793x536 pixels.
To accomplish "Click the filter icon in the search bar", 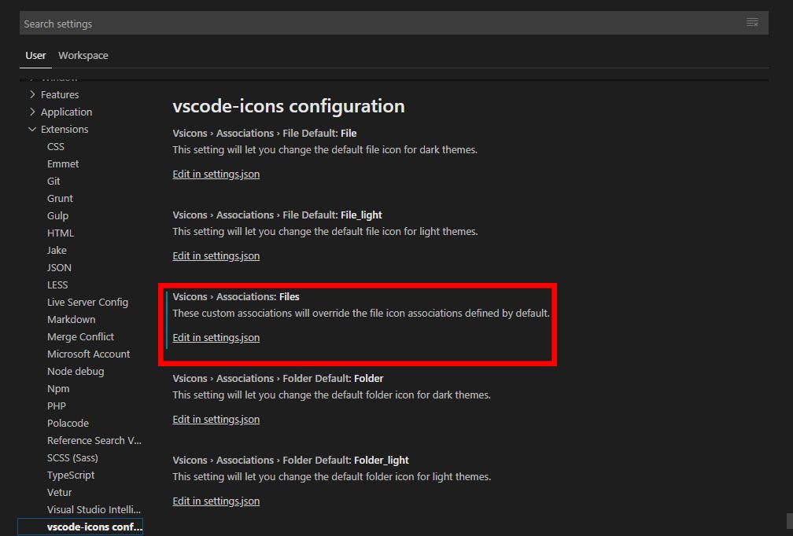I will point(752,23).
